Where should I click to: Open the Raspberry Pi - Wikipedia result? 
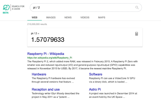click(46, 53)
